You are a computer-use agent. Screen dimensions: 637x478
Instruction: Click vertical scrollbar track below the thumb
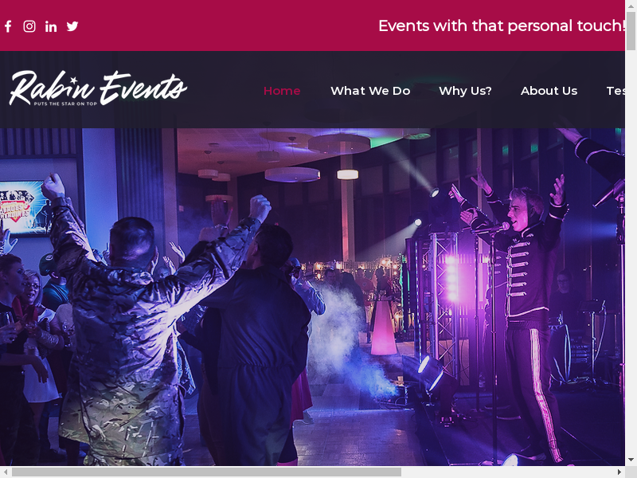(631, 252)
